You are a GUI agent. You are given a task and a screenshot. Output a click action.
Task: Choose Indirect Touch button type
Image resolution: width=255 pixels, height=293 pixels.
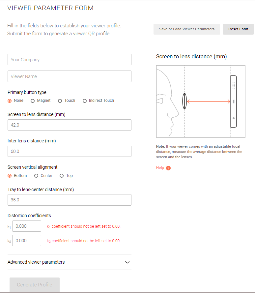click(85, 101)
